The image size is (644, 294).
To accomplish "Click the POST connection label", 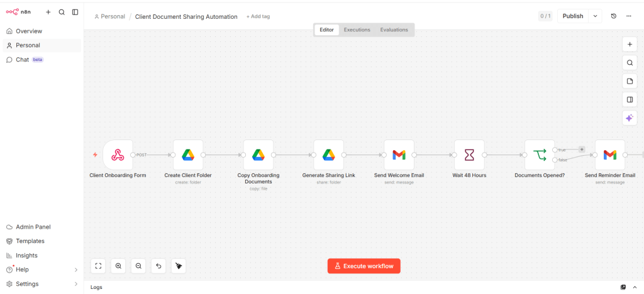I will [x=142, y=155].
